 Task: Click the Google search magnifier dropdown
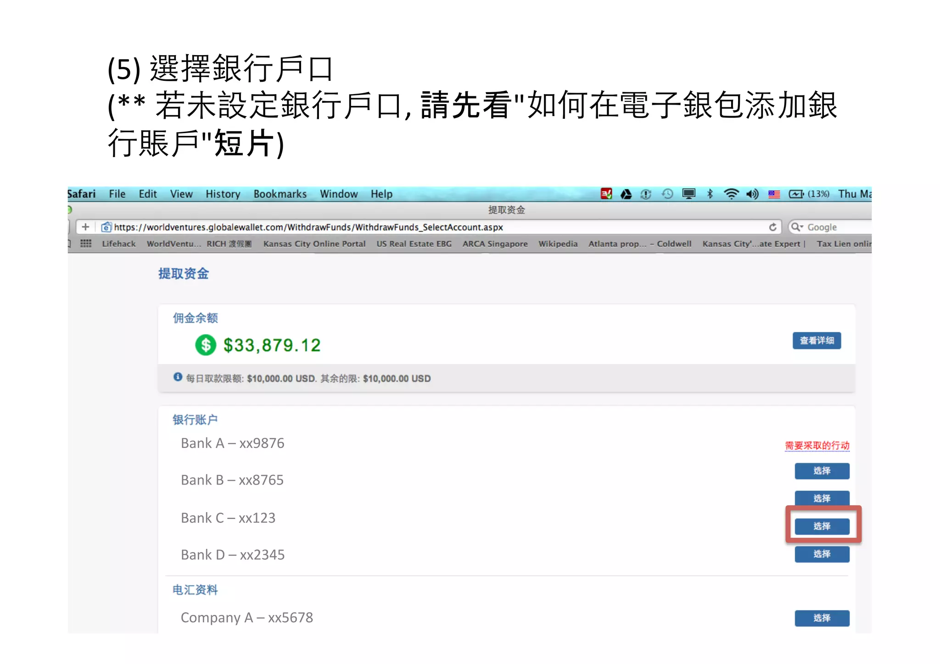(x=797, y=227)
